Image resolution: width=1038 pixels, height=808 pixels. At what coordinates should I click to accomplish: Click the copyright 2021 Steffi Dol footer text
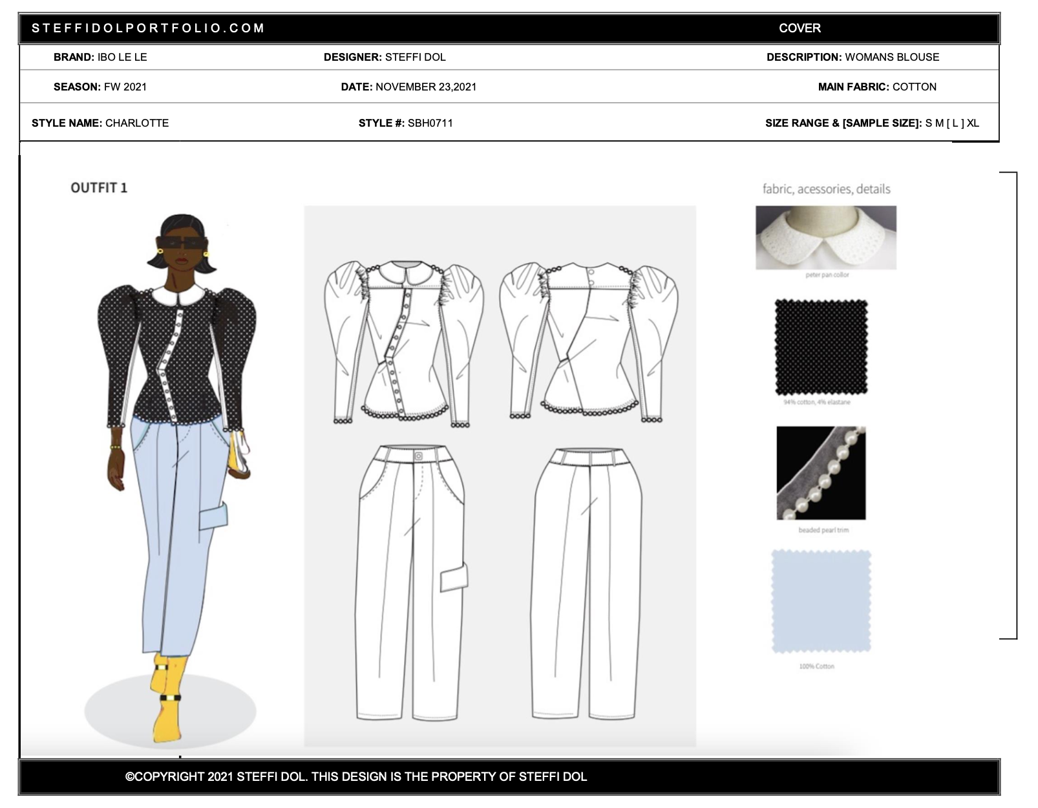point(356,776)
